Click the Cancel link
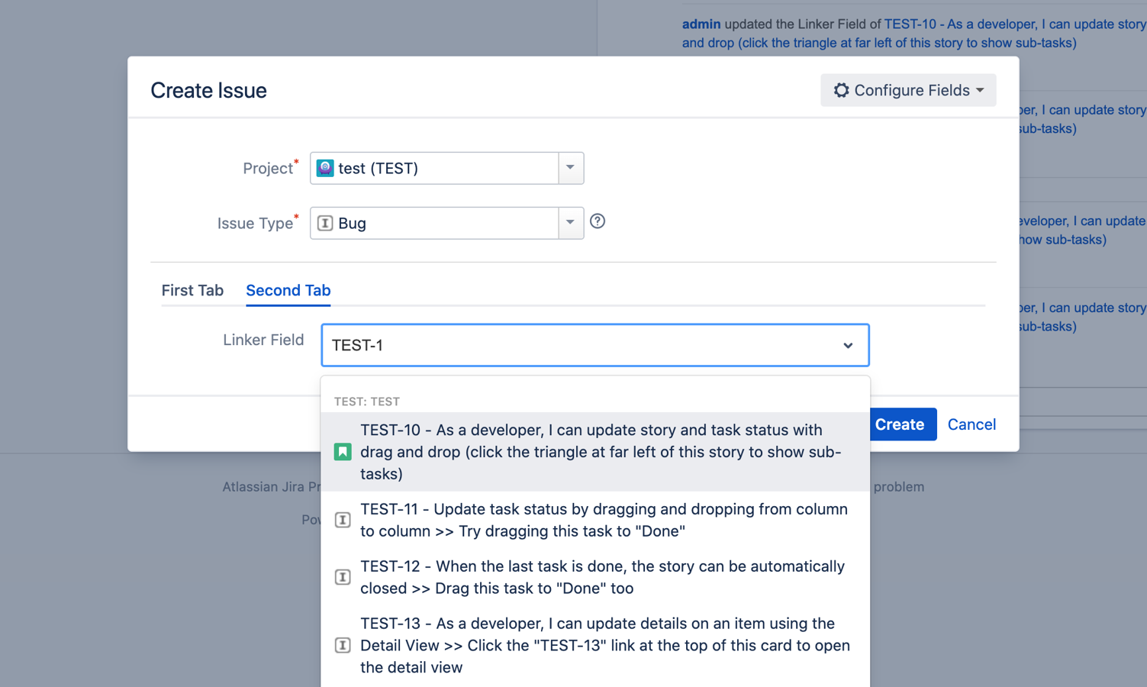The height and width of the screenshot is (687, 1147). (x=971, y=424)
